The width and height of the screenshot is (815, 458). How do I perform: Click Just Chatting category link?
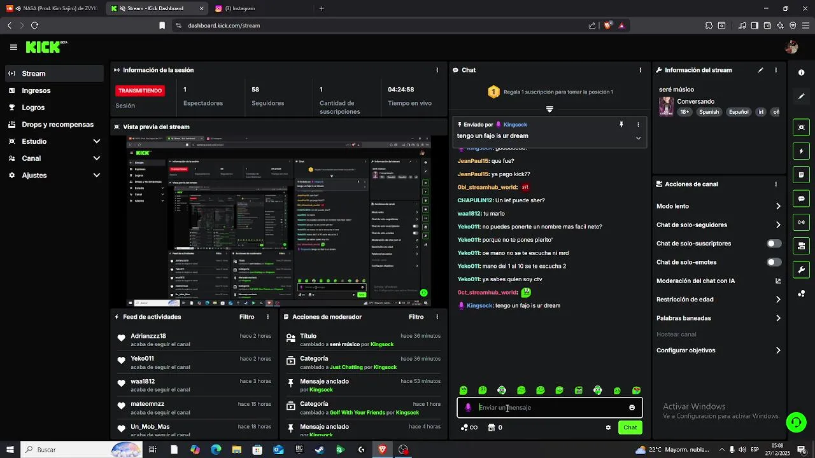346,367
